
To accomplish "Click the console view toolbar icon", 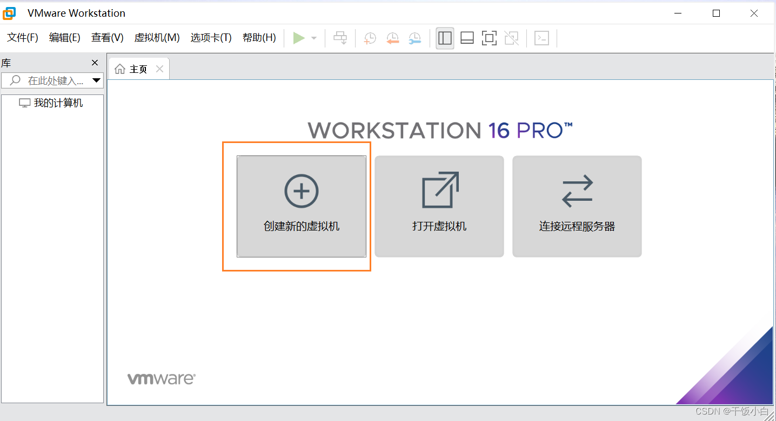I will [541, 38].
